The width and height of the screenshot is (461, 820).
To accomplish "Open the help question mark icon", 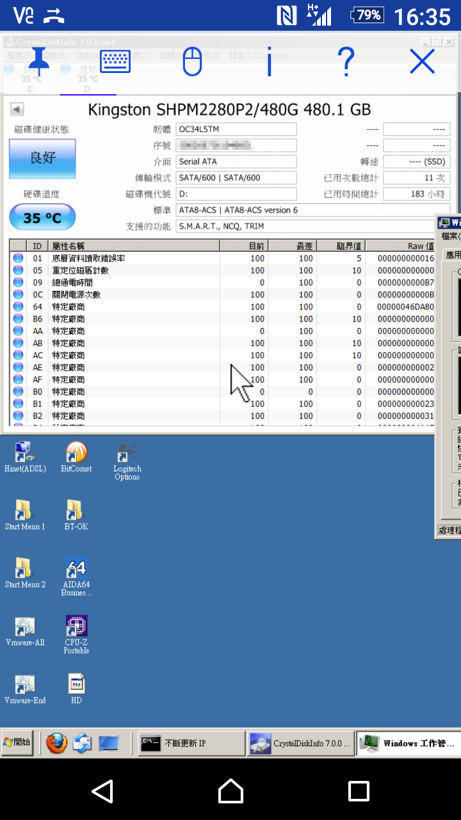I will pyautogui.click(x=346, y=62).
